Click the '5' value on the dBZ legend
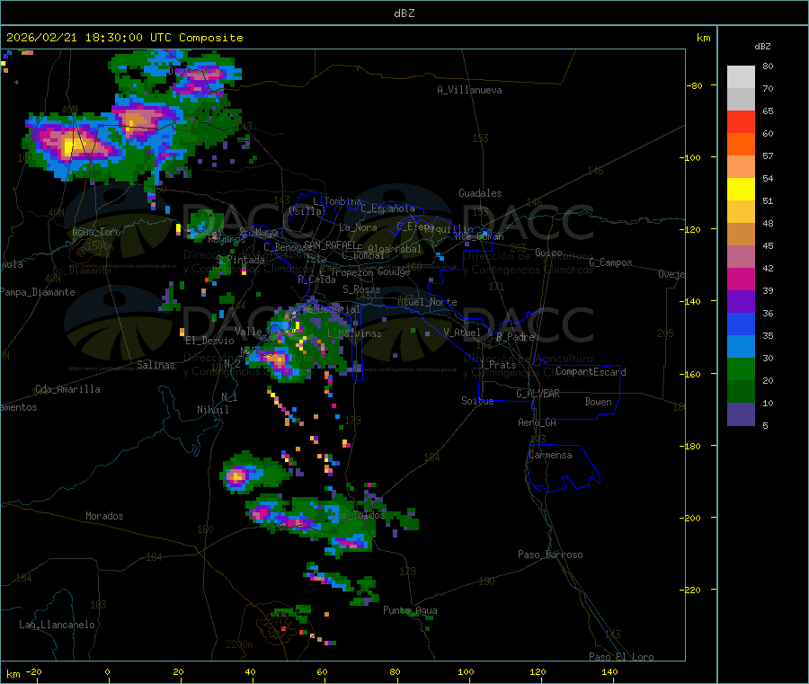The height and width of the screenshot is (684, 809). click(x=765, y=425)
